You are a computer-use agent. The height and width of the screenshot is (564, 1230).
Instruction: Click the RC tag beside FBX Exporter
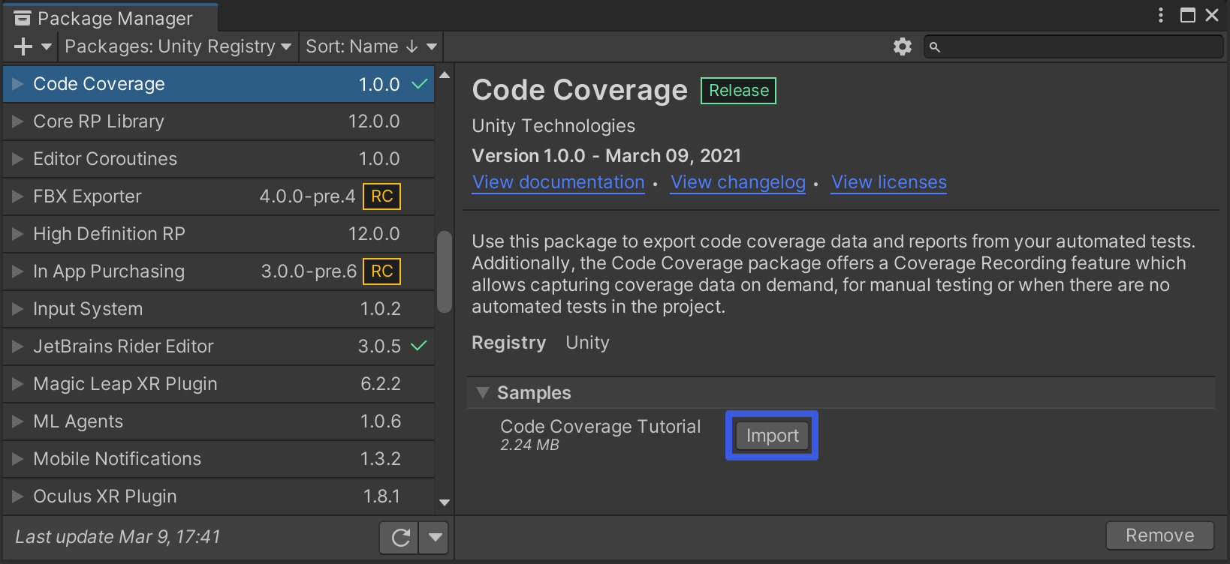point(381,196)
